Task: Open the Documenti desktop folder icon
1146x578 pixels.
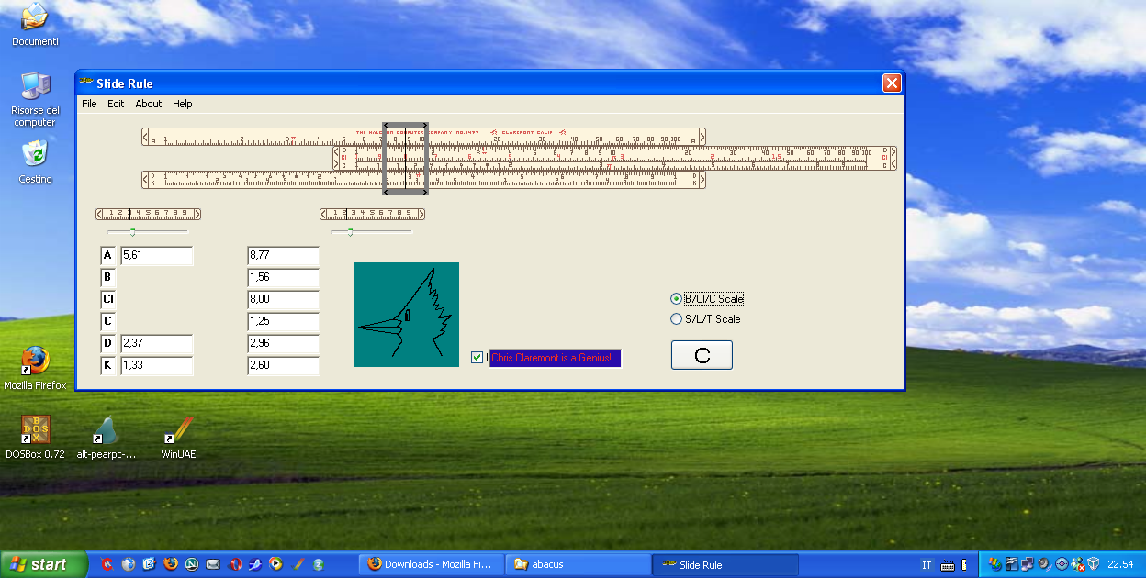Action: [35, 25]
